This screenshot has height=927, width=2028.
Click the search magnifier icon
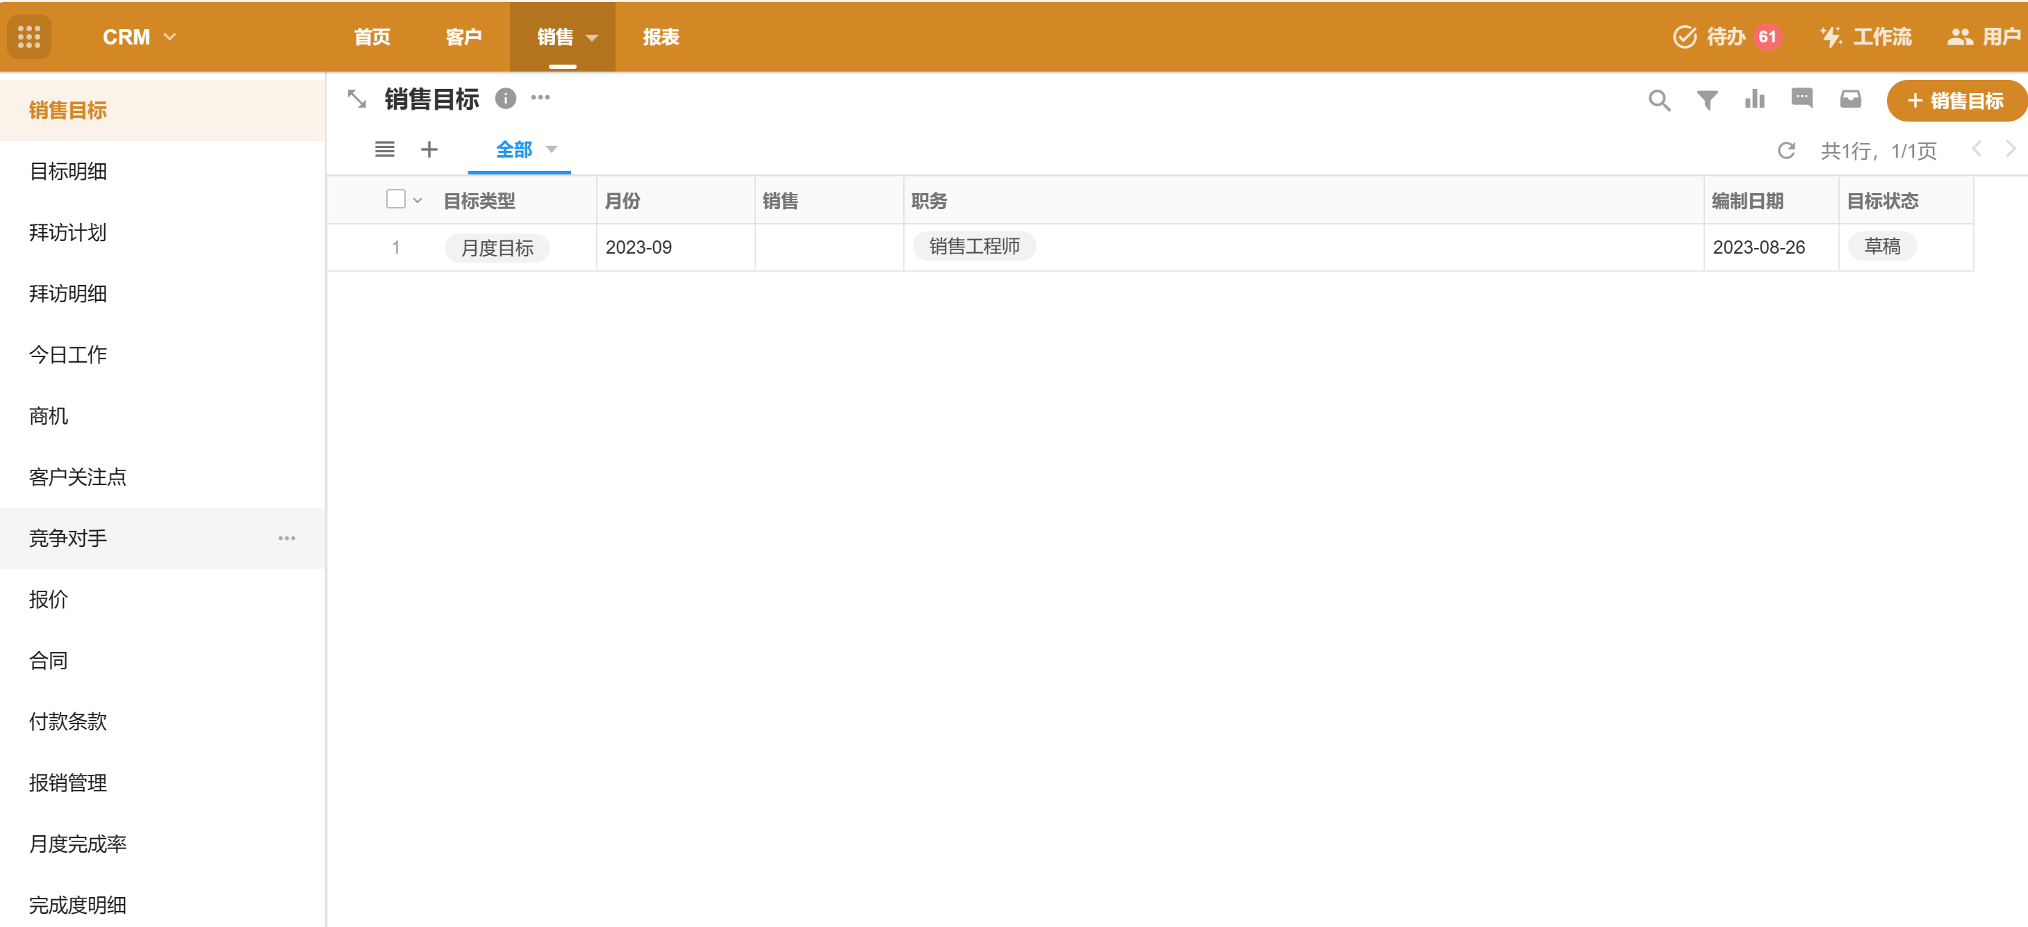[1659, 100]
